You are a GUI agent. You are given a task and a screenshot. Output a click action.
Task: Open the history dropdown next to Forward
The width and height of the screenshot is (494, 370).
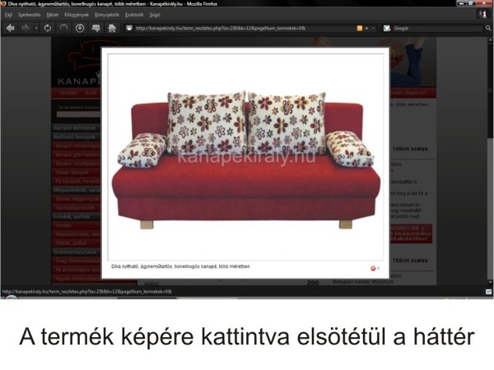point(36,28)
